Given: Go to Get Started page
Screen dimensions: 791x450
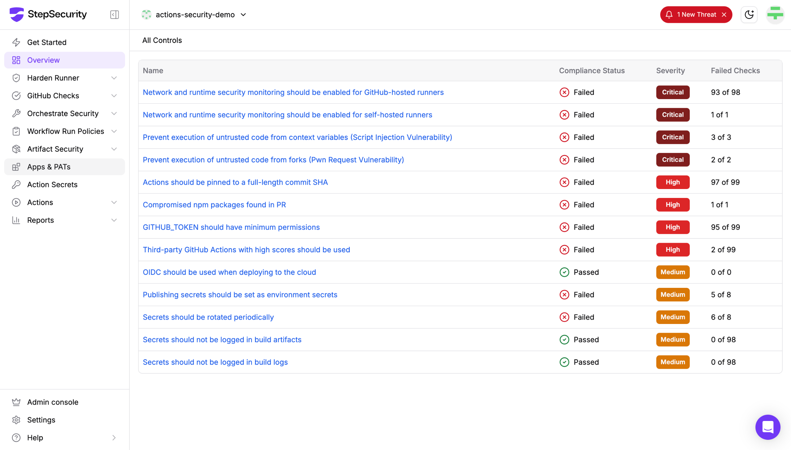Looking at the screenshot, I should [47, 42].
